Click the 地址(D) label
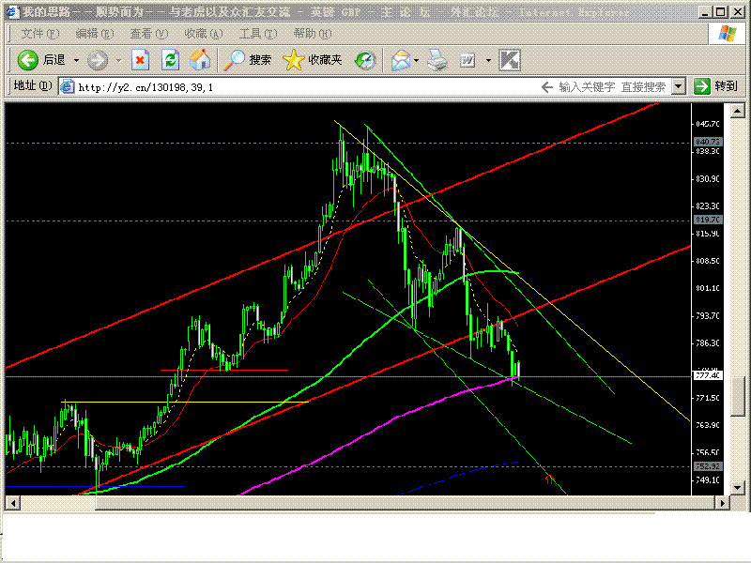This screenshot has width=751, height=563. [33, 85]
